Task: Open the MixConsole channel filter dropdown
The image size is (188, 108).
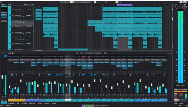Action: [79, 53]
